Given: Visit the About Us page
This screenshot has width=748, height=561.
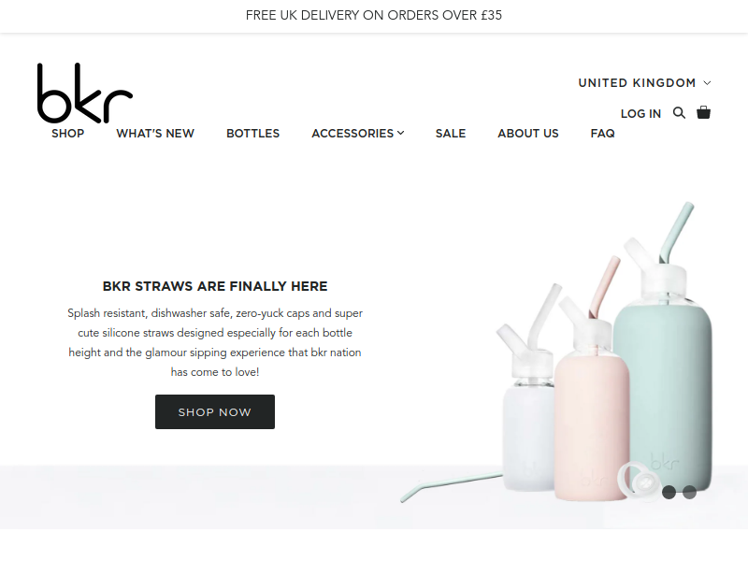Looking at the screenshot, I should 528,134.
